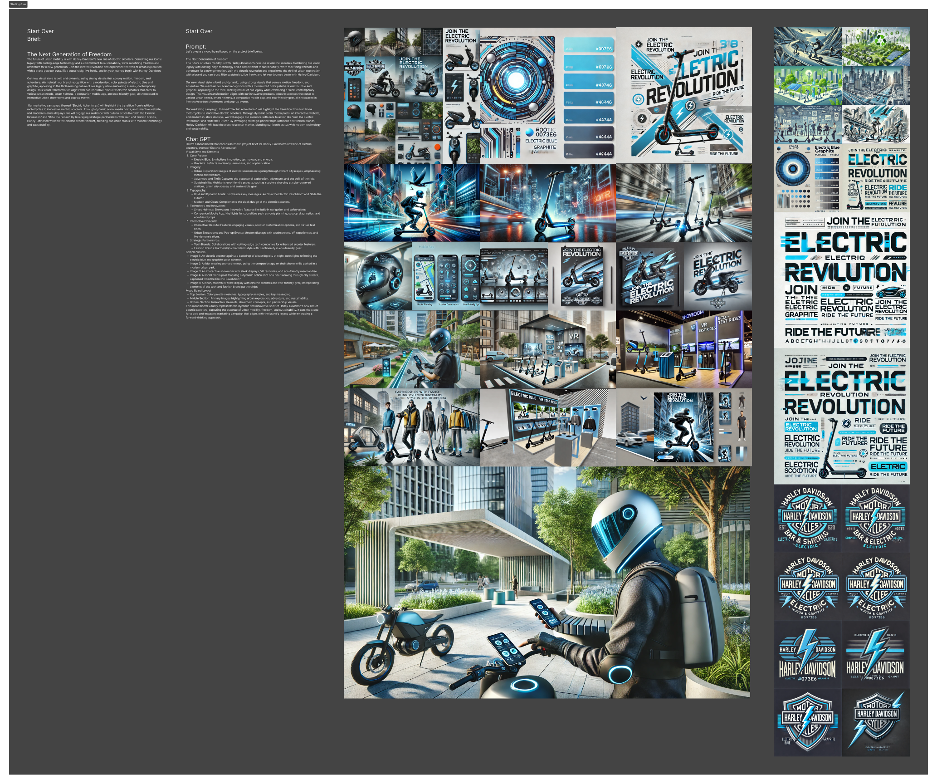Select rider checking phone in park image

point(411,349)
